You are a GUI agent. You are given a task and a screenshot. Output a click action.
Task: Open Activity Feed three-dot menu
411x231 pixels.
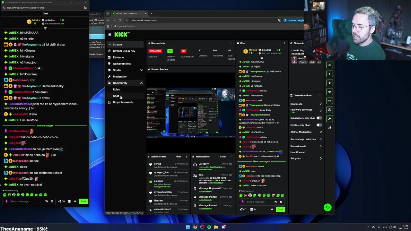point(186,157)
